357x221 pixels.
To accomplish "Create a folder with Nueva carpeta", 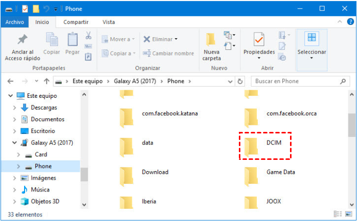I will pyautogui.click(x=212, y=45).
